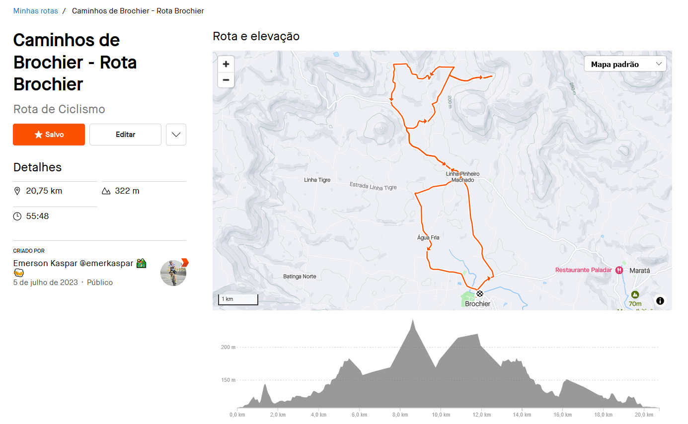Go to Minhas rotas breadcrumb

pyautogui.click(x=35, y=11)
